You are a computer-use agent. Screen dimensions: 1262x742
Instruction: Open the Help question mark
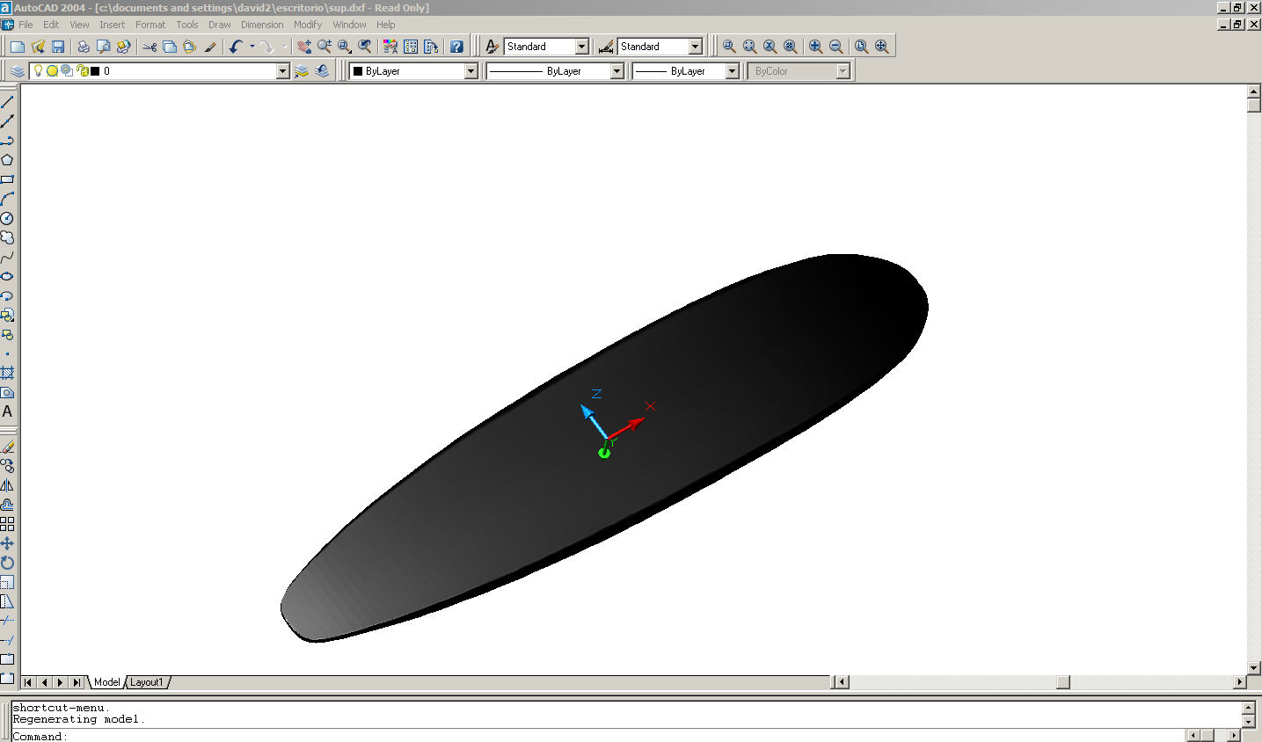click(456, 47)
